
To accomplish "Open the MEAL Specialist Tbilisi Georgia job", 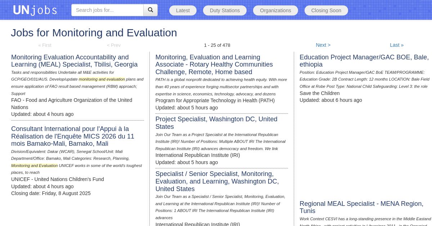I will 75,61.
